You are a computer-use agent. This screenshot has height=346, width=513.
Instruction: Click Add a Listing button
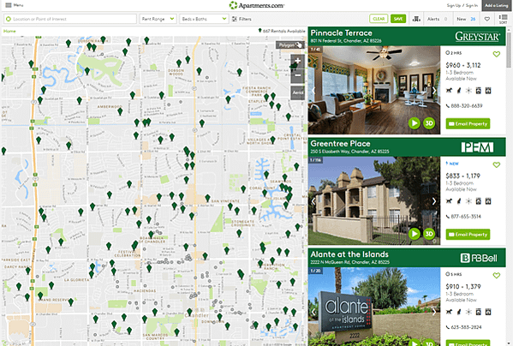[497, 5]
